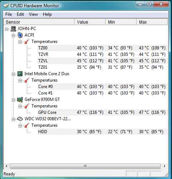
Task: Click the GeForce 9700M GT graphics card icon
Action: (20, 100)
